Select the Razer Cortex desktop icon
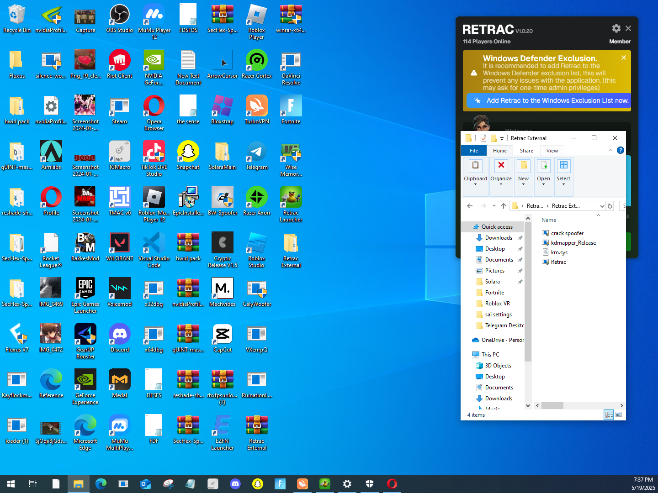This screenshot has height=493, width=658. pos(257,65)
